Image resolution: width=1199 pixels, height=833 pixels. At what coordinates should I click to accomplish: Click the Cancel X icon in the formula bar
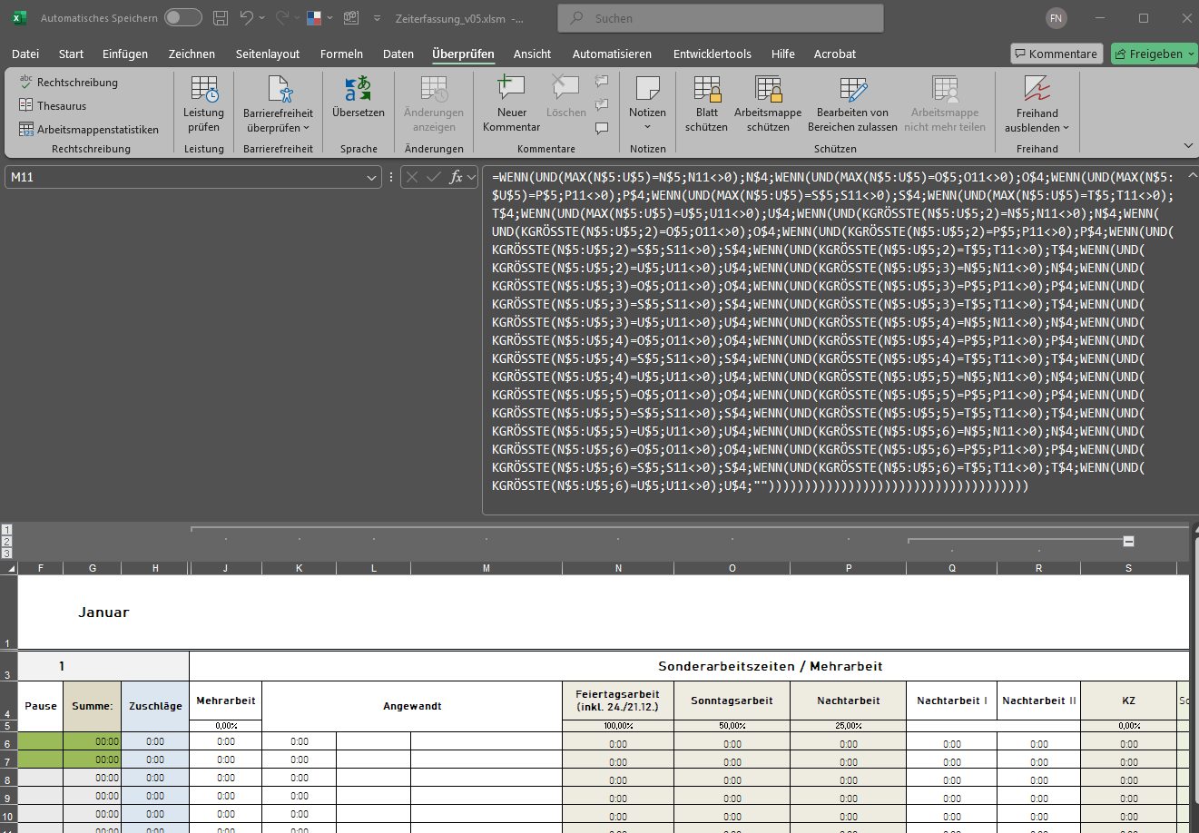[412, 177]
